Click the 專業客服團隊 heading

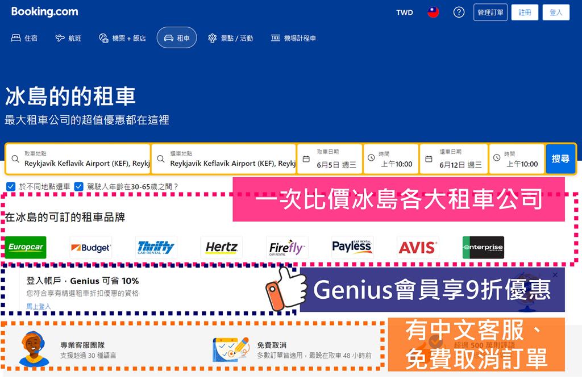click(x=82, y=345)
